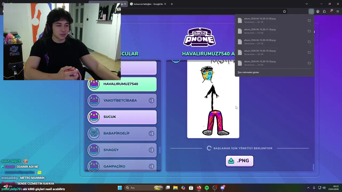This screenshot has width=342, height=192.
Task: Click the microphone tray icon
Action: click(314, 188)
